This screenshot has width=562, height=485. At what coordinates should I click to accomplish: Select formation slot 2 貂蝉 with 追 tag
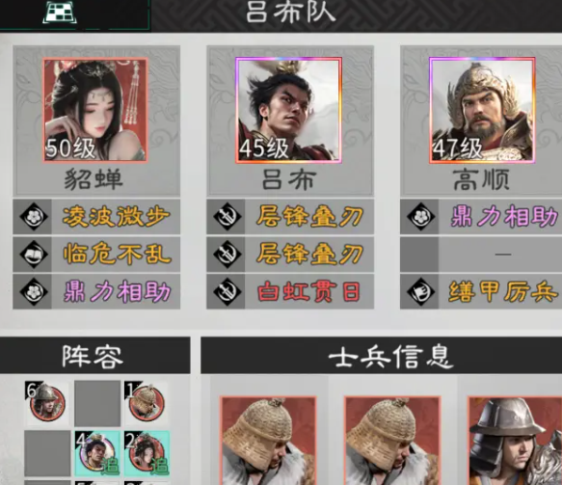(x=147, y=453)
